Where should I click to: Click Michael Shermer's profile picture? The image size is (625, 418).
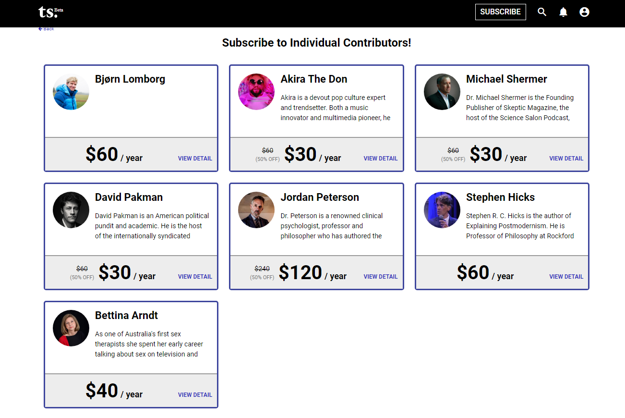point(442,92)
